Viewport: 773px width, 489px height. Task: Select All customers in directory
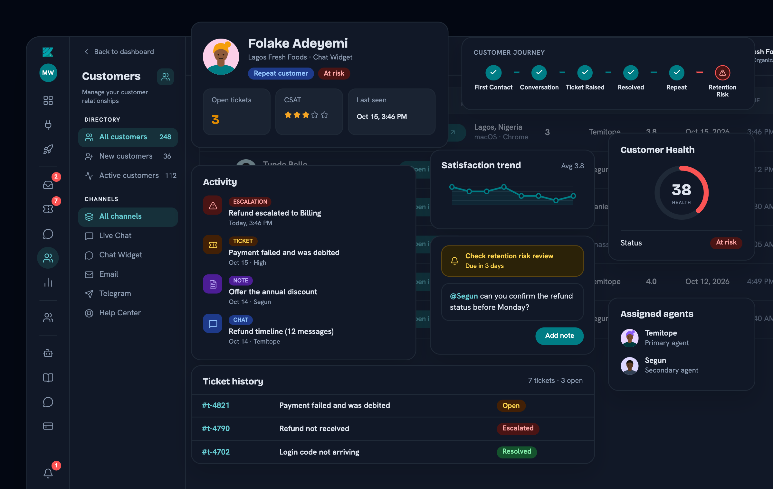128,137
